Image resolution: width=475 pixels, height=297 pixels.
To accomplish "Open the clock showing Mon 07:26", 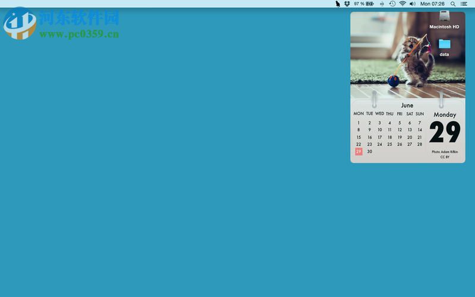I will click(432, 4).
